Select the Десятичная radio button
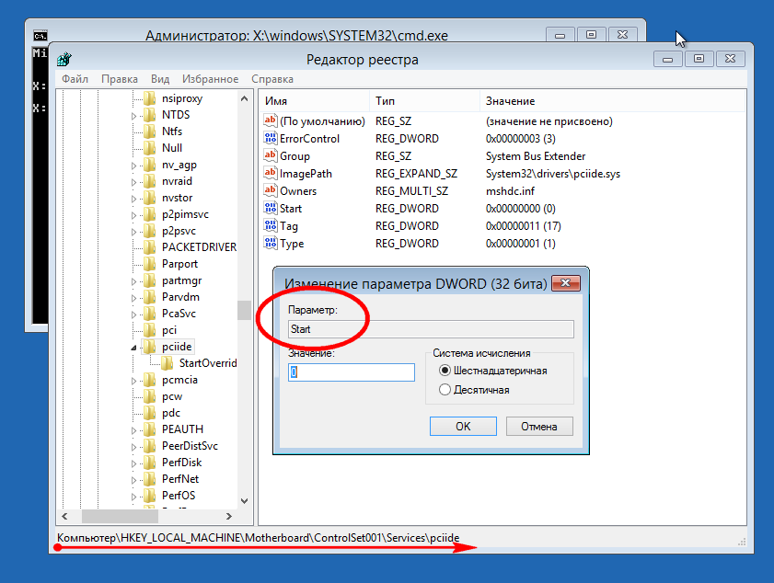This screenshot has width=774, height=583. click(445, 390)
